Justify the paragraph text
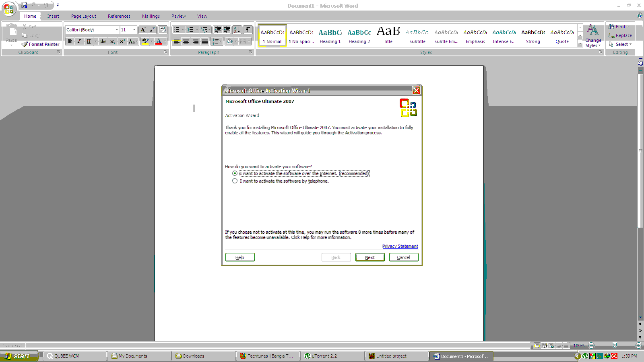 [204, 41]
